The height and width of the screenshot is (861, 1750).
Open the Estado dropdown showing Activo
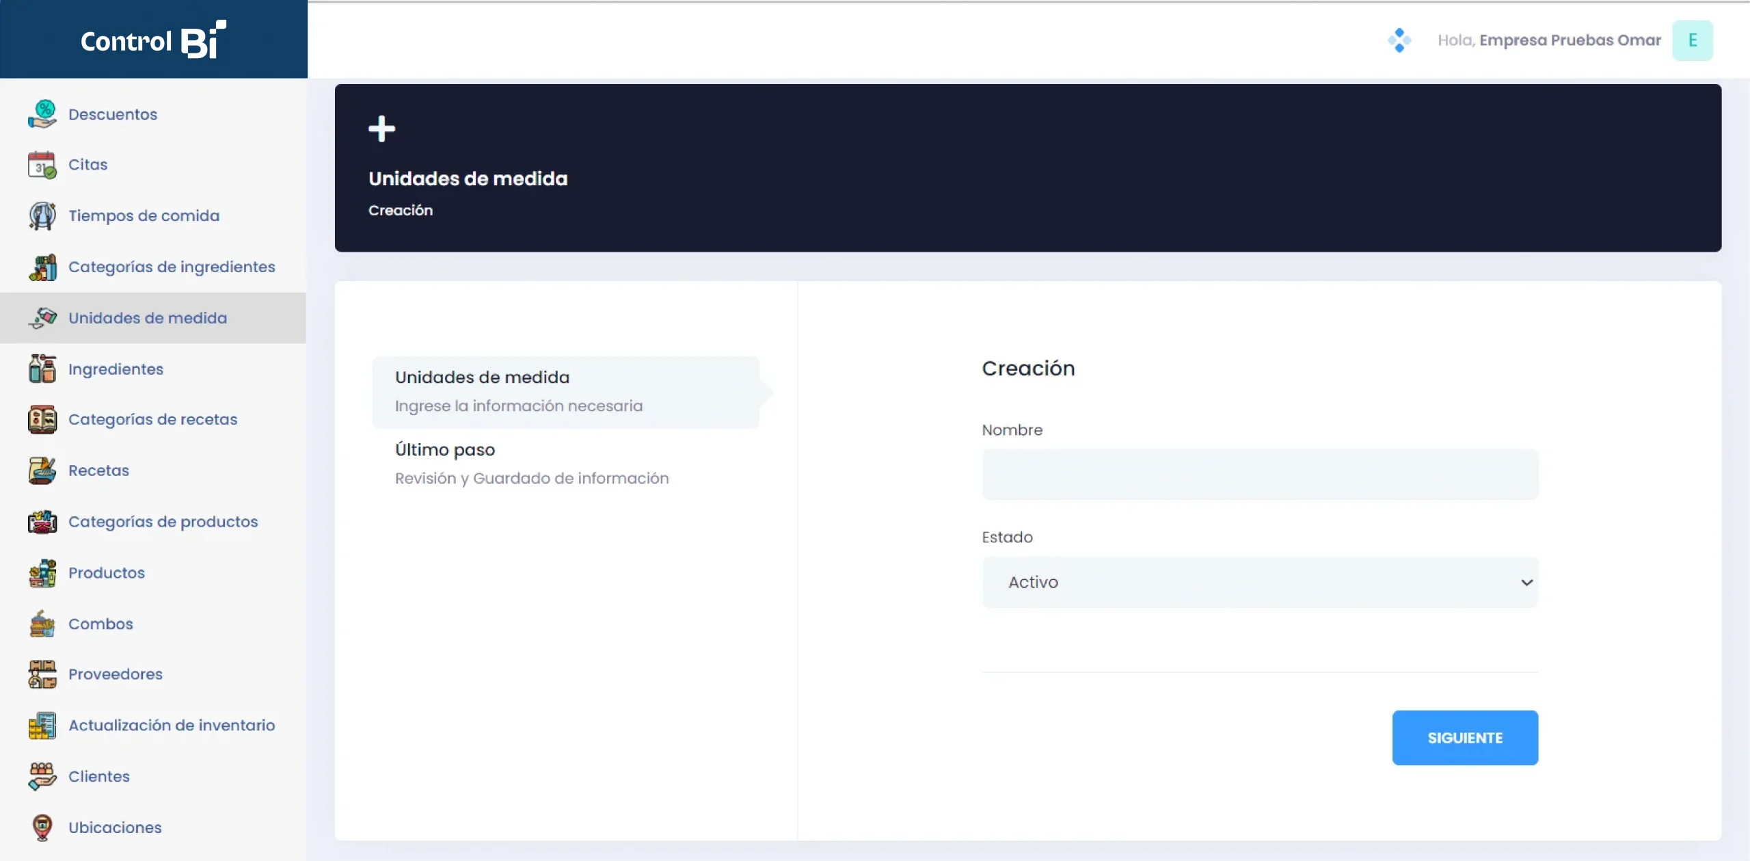click(x=1260, y=582)
